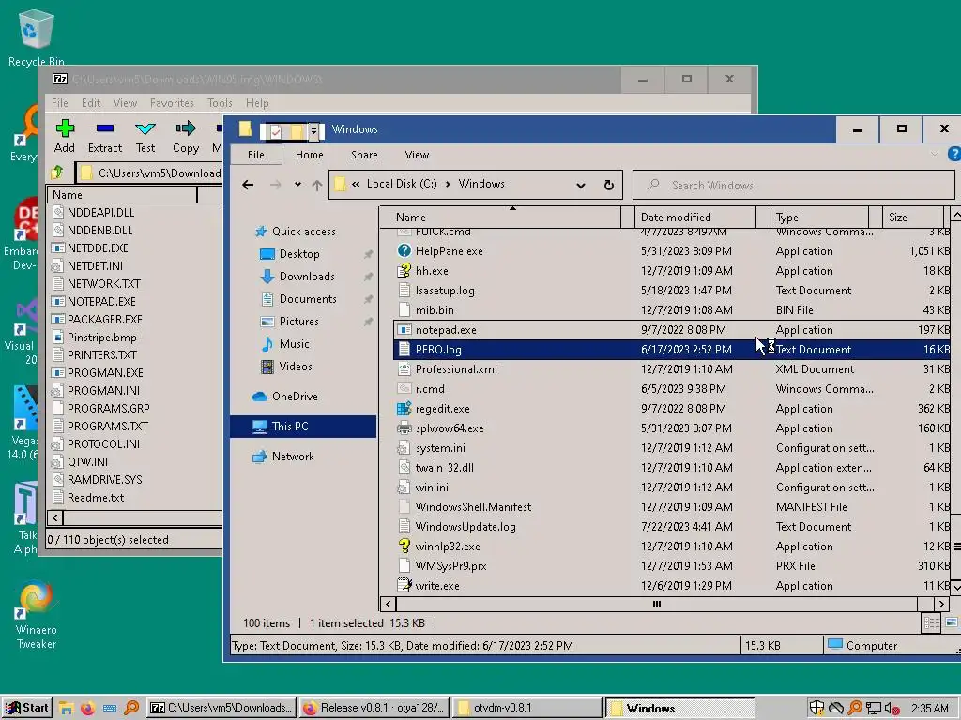961x720 pixels.
Task: Switch to large icons view layout
Action: pos(952,623)
